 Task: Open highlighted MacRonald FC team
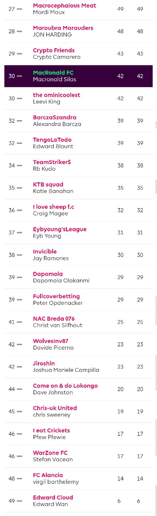point(53,73)
